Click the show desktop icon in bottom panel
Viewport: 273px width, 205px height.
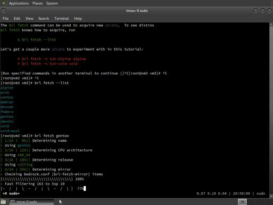3,202
